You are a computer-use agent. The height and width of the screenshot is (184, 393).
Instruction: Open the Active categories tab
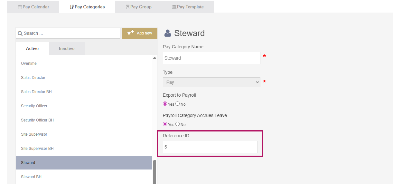(32, 48)
